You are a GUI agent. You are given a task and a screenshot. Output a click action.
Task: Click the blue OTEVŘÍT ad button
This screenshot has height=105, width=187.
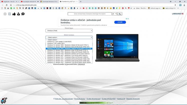click(x=120, y=22)
